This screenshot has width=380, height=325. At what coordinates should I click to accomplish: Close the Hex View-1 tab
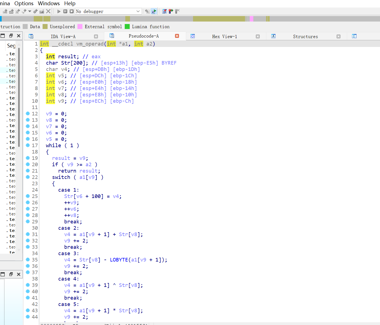[x=258, y=36]
